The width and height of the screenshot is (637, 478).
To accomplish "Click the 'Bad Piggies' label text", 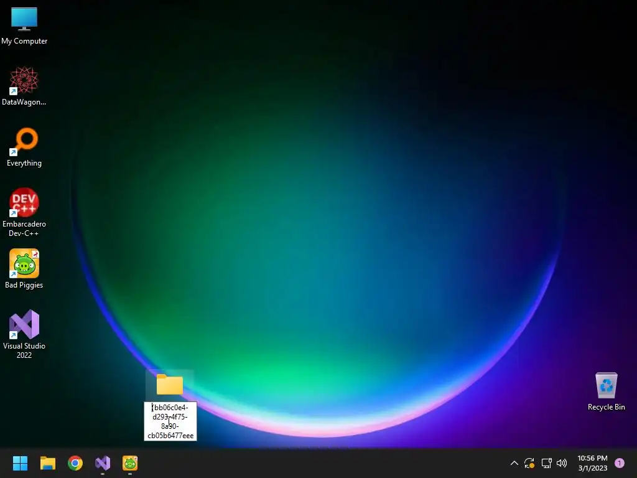I will tap(24, 285).
